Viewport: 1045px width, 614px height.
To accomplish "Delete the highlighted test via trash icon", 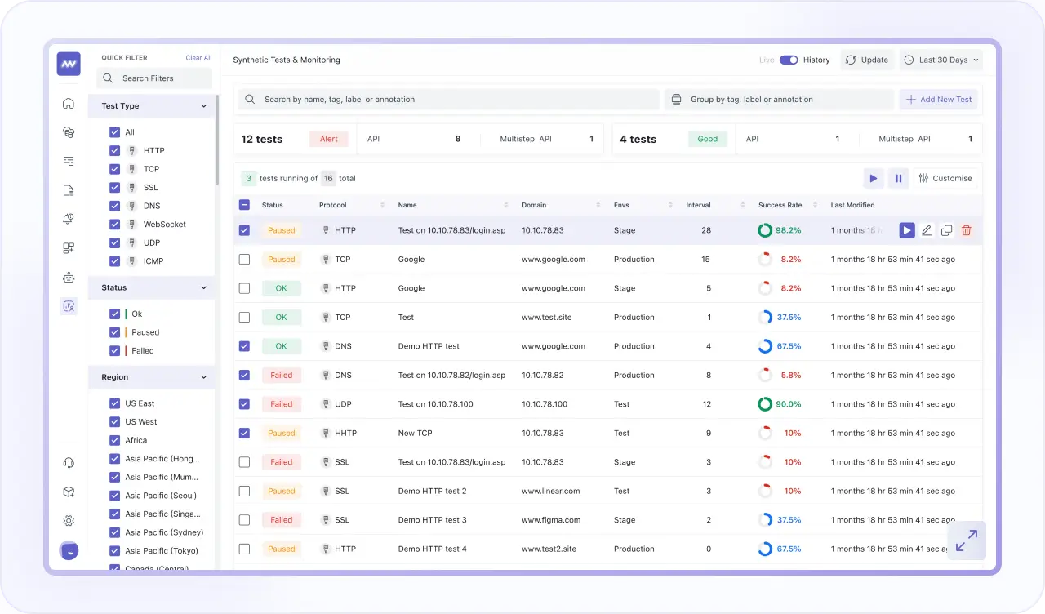I will point(966,230).
